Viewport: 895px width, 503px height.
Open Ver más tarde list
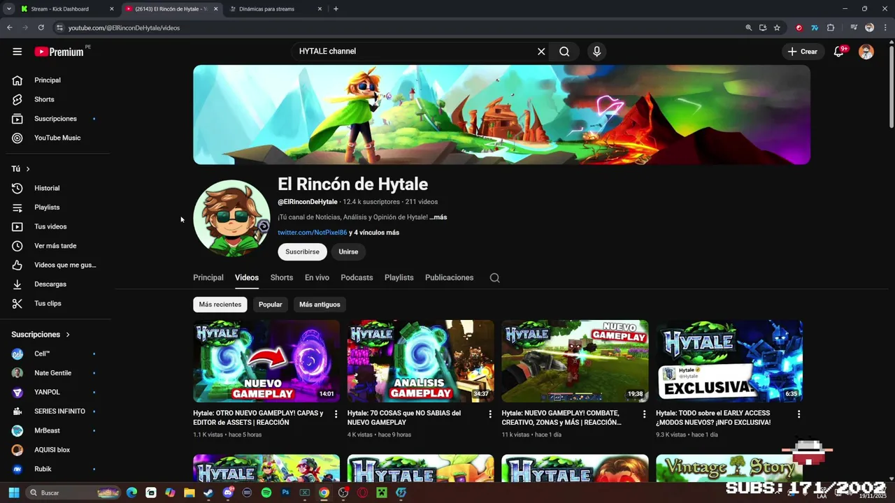click(55, 246)
